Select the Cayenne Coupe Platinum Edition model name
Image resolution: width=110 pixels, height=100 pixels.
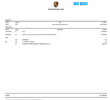(60, 25)
